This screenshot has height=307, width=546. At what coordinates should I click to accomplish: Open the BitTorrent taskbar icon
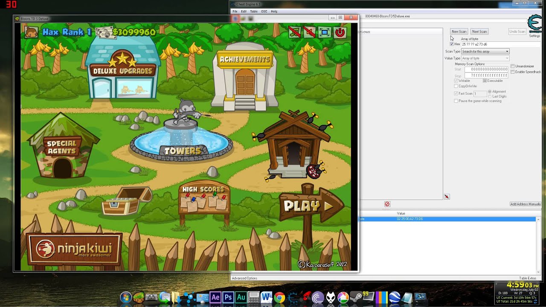pyautogui.click(x=318, y=297)
